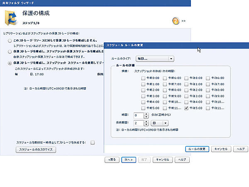
Task: Click retention period field showing 2
Action: pyautogui.click(x=139, y=123)
